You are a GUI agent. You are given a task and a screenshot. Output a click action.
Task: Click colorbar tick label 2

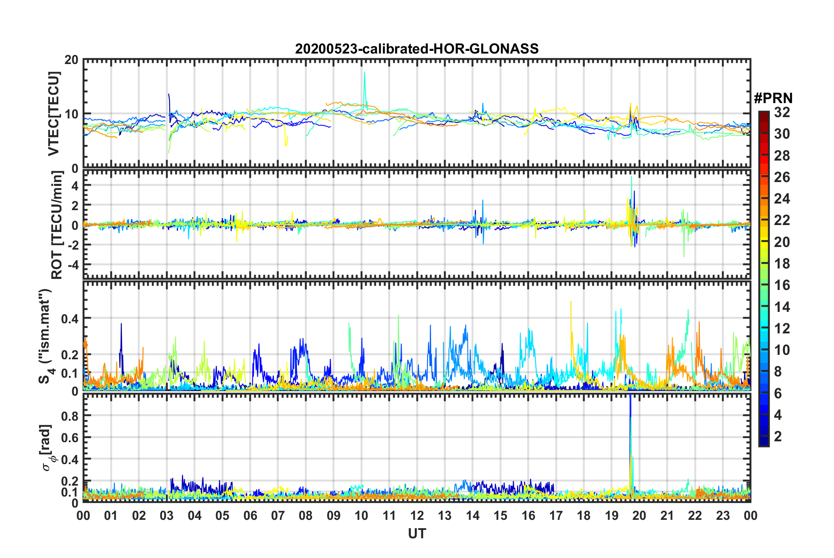click(x=778, y=436)
